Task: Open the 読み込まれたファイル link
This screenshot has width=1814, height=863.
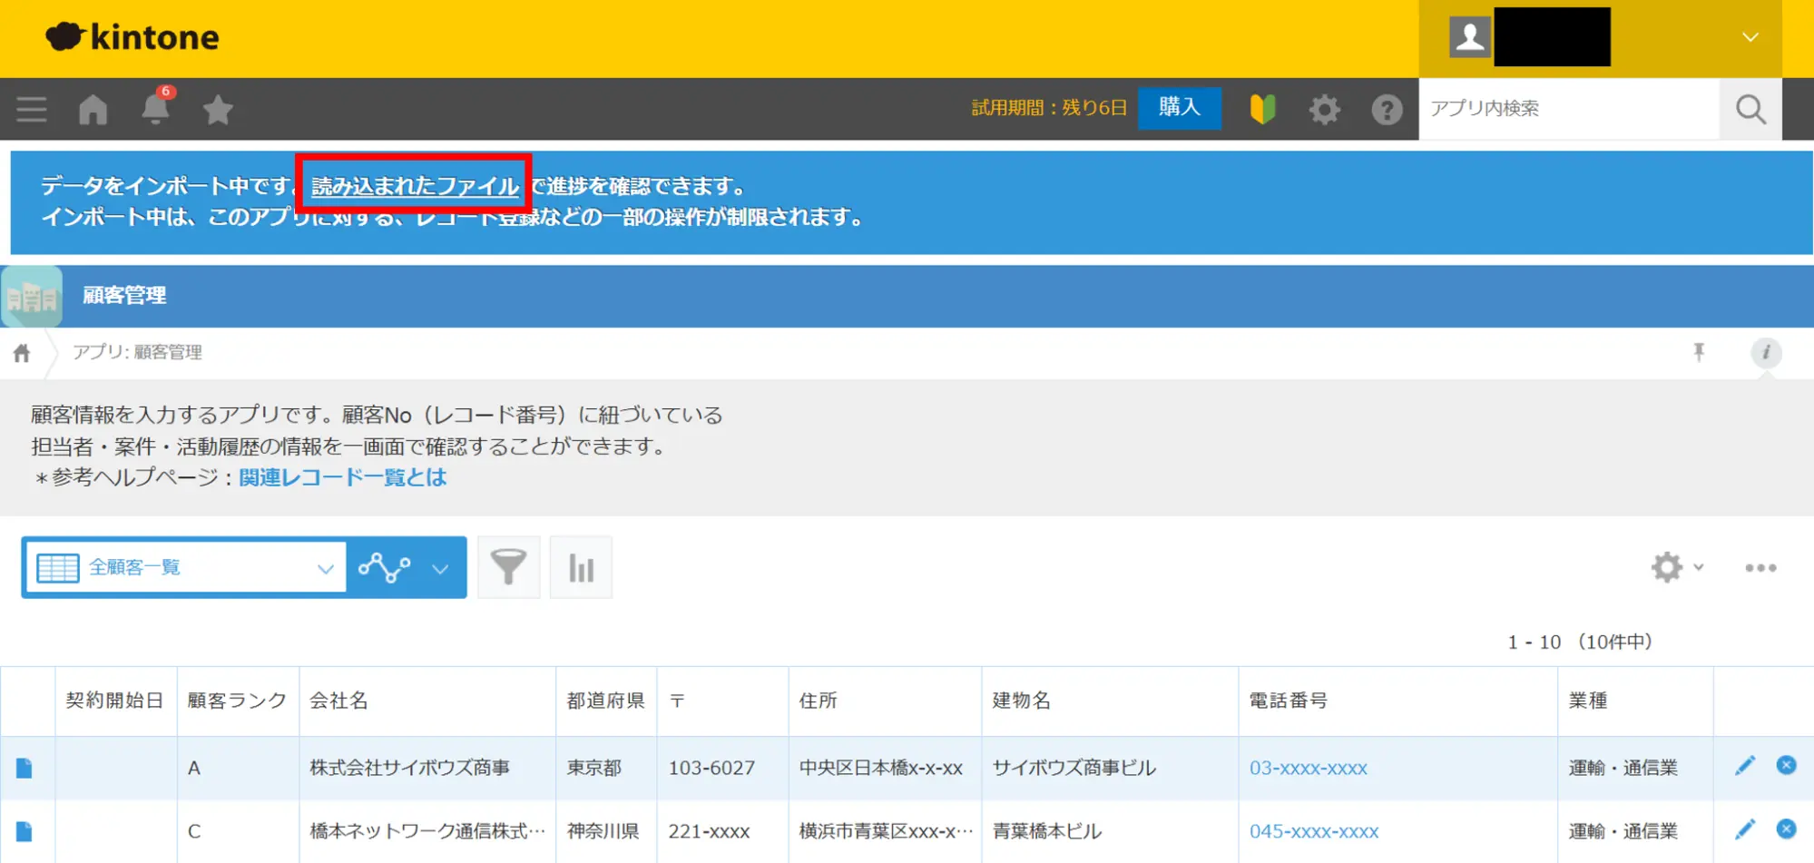Action: tap(415, 186)
